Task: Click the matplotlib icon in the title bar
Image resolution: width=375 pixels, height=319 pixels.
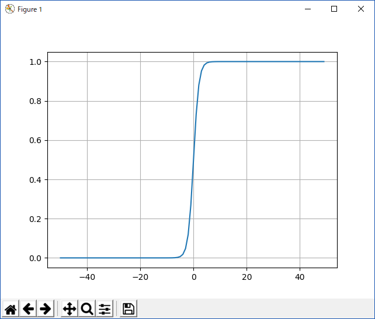Action: click(x=10, y=9)
